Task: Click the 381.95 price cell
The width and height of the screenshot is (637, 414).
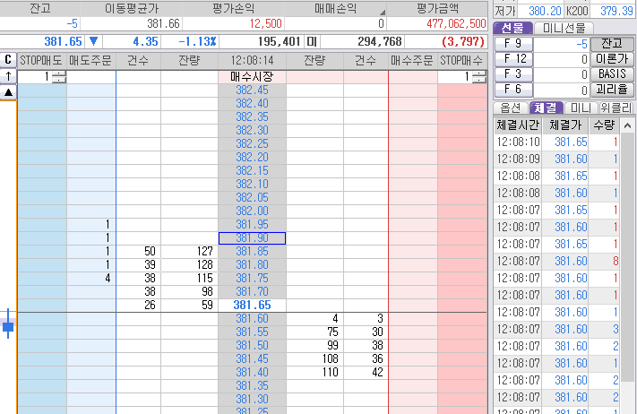Action: [x=252, y=225]
